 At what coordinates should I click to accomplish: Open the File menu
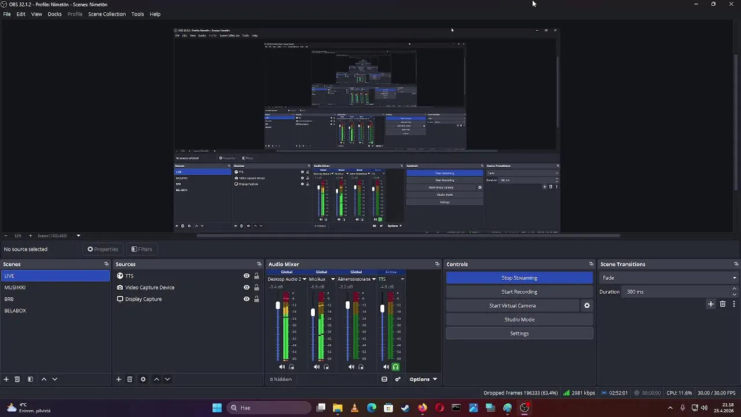pos(7,14)
